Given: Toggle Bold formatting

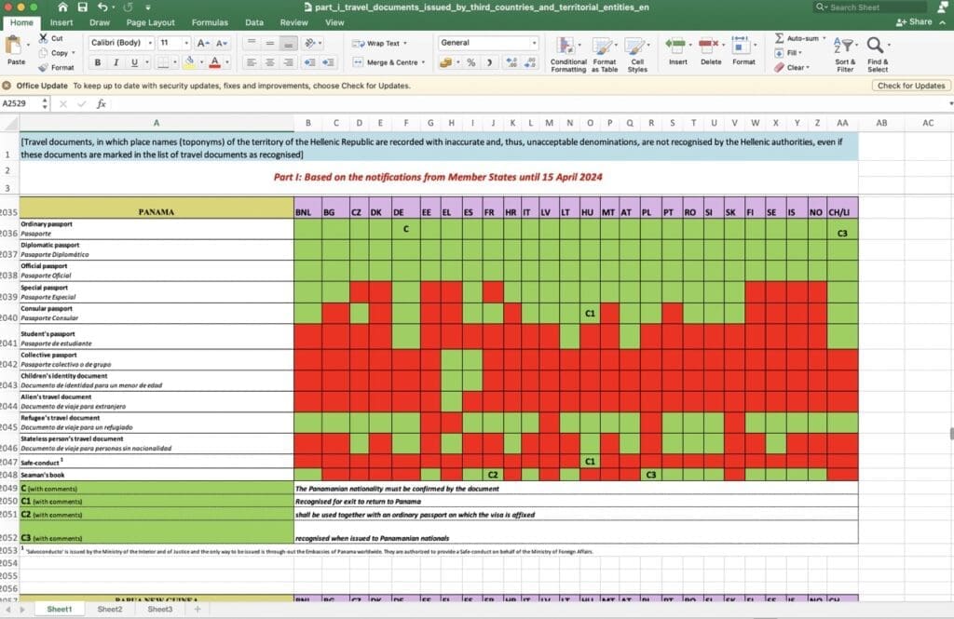Looking at the screenshot, I should coord(98,62).
